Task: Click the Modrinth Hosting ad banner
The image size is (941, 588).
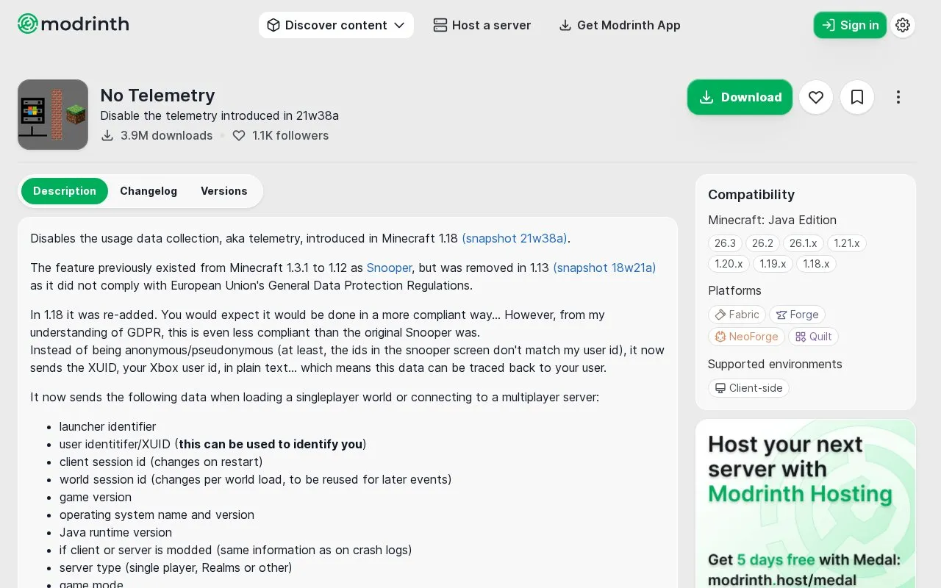Action: pos(806,503)
